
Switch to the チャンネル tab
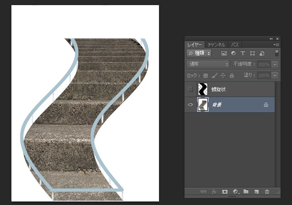216,45
